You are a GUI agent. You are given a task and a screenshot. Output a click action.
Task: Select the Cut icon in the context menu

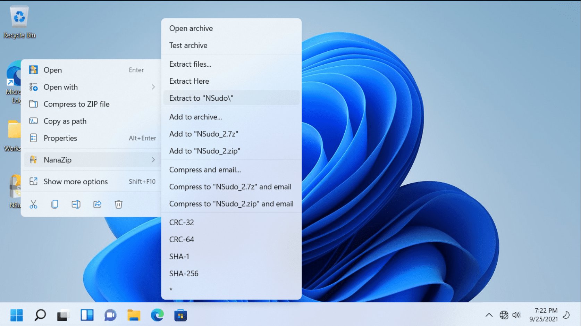click(34, 204)
